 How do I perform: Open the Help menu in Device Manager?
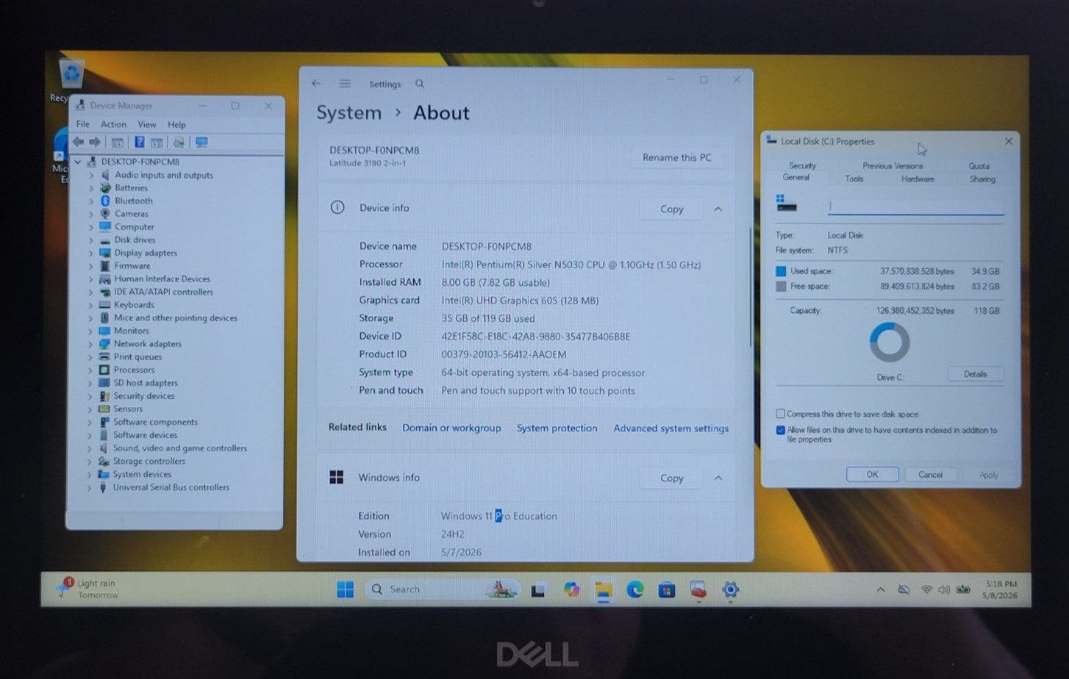coord(176,124)
